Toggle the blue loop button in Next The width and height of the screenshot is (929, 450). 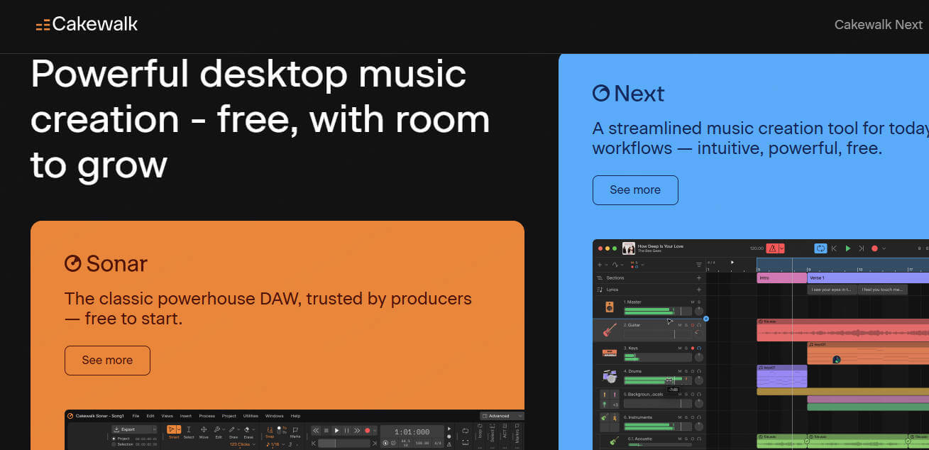[x=820, y=248]
